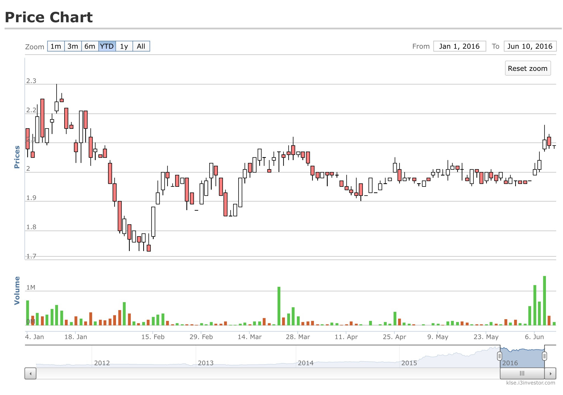Click the From date field
The width and height of the screenshot is (563, 395).
coord(459,46)
